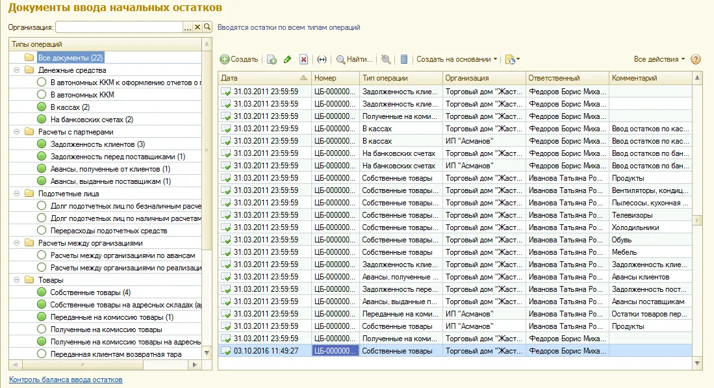Click the cancel search icon

[386, 59]
